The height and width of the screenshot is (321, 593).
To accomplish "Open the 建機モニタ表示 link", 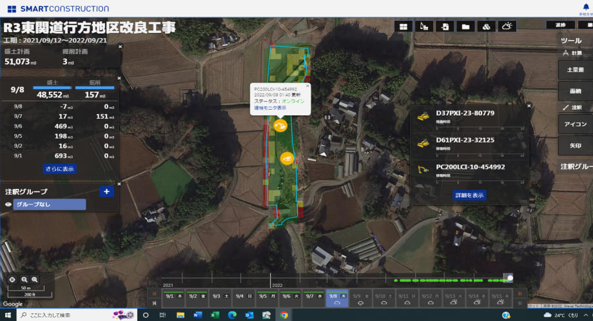I will 270,108.
